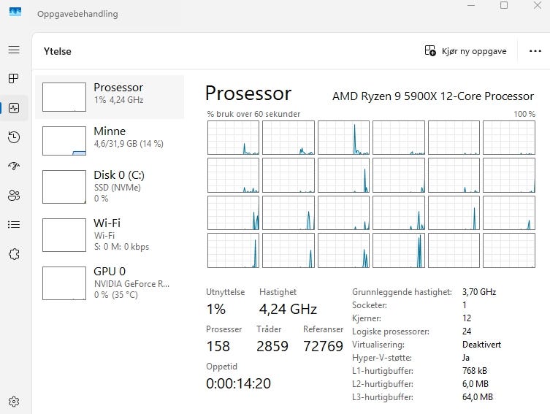The height and width of the screenshot is (414, 550).
Task: Click the AMD Ryzen 9 5900X processor name
Action: click(x=433, y=96)
